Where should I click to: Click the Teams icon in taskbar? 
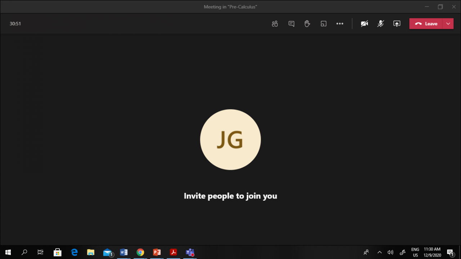coord(190,252)
